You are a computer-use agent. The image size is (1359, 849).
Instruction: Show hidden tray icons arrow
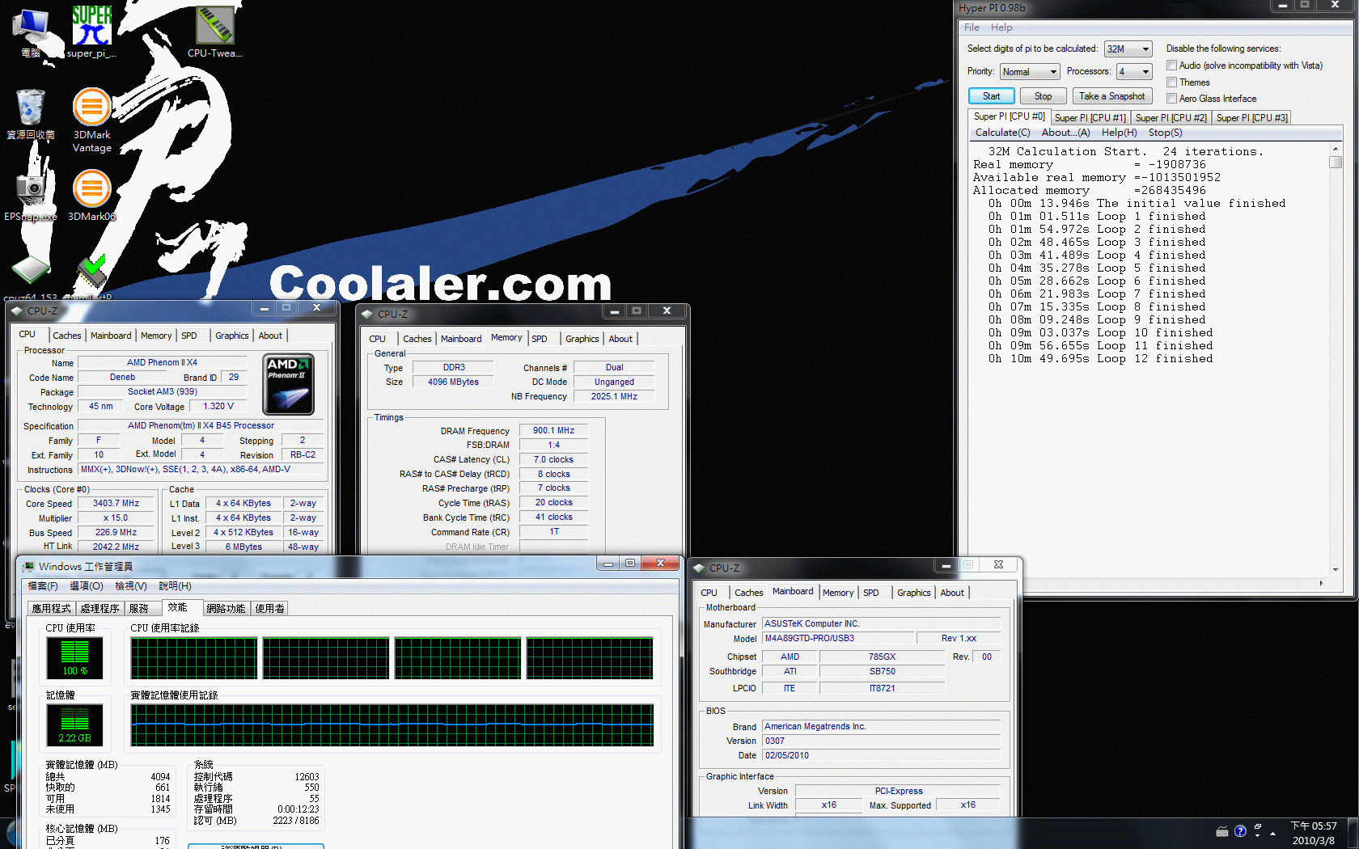point(1272,833)
